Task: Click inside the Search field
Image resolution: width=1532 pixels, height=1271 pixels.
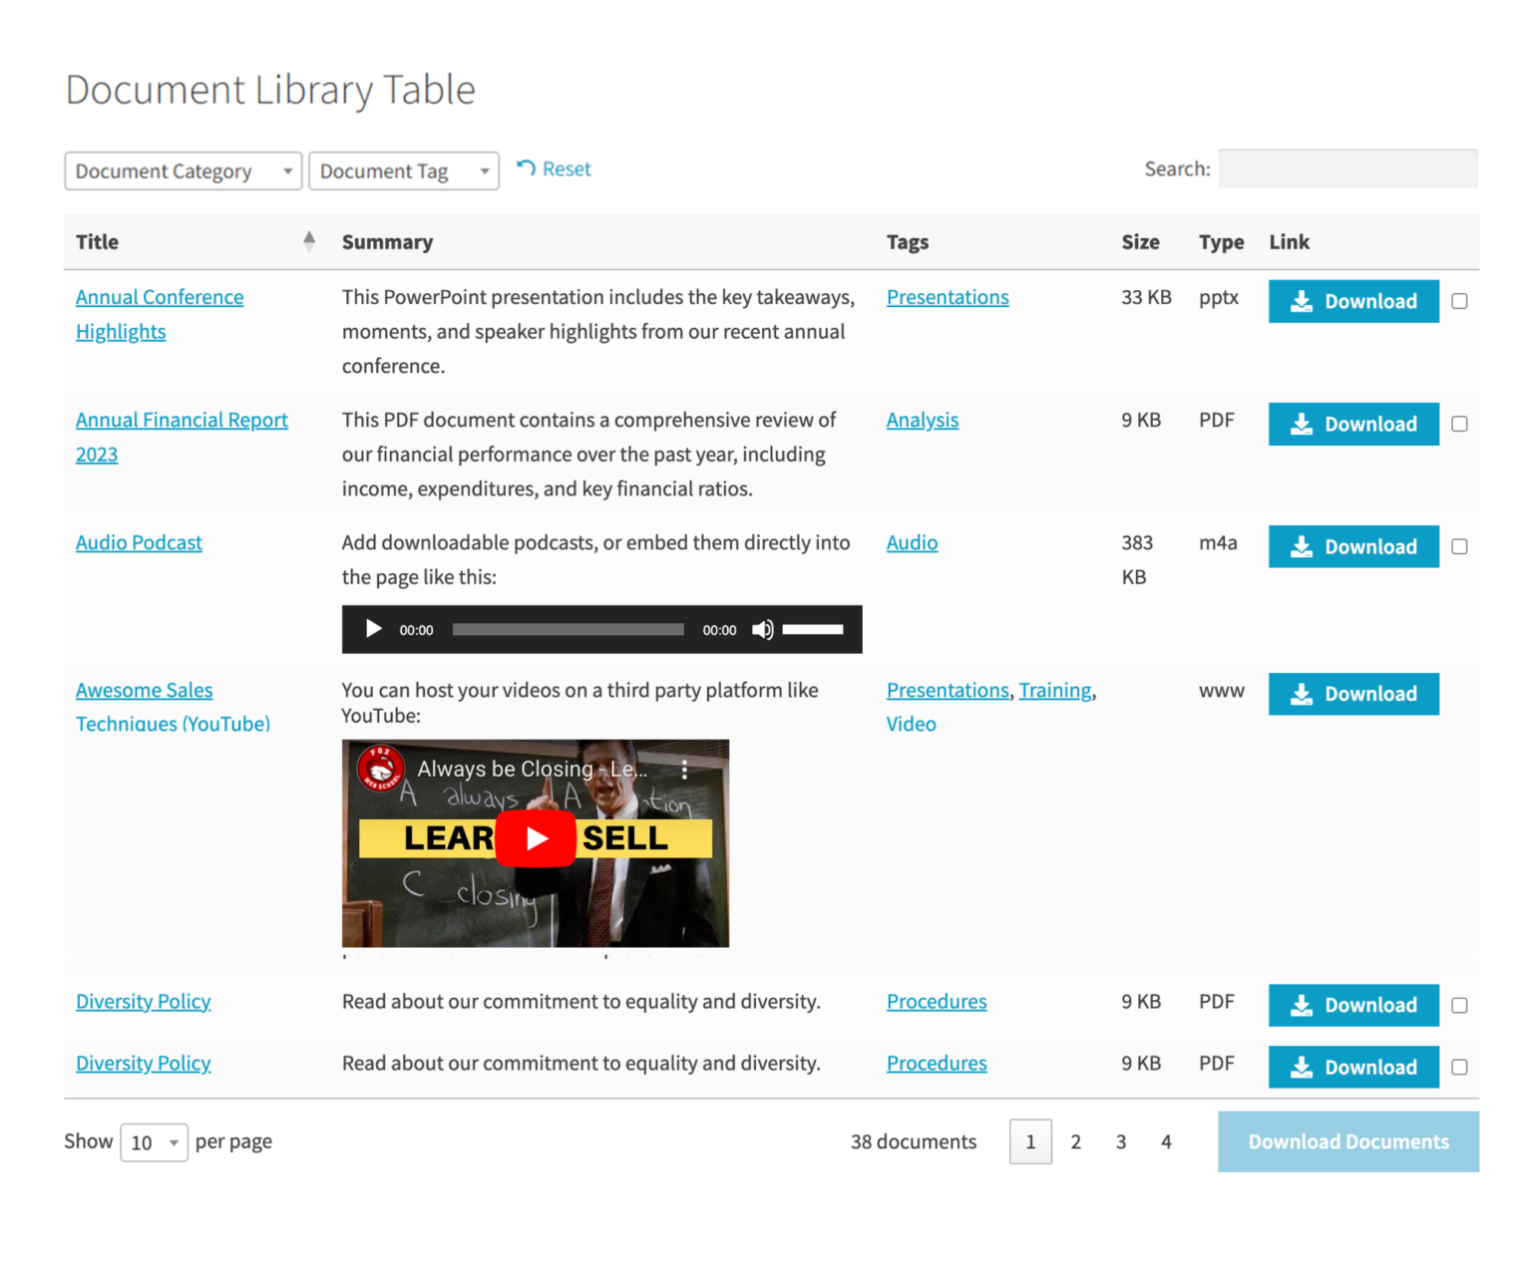Action: tap(1346, 167)
